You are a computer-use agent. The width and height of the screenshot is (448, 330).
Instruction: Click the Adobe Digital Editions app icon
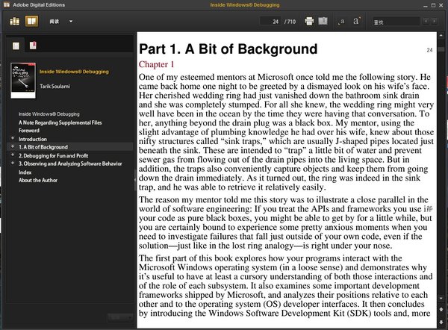[x=6, y=4]
